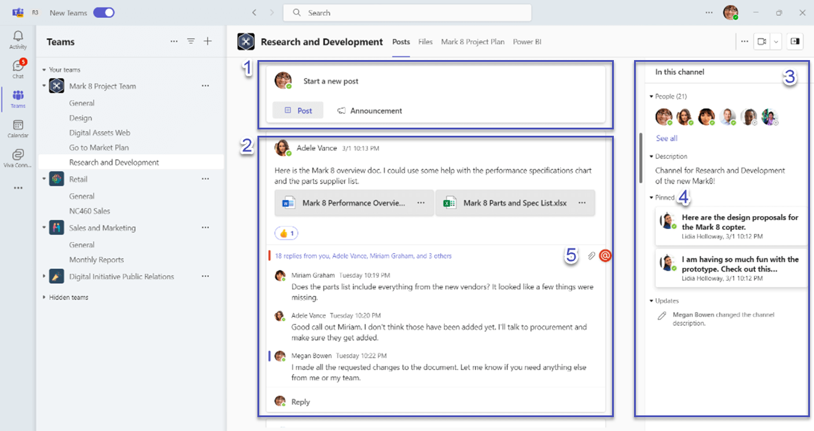The width and height of the screenshot is (814, 431).
Task: Collapse the Mark 8 Project Team tree
Action: pyautogui.click(x=44, y=86)
